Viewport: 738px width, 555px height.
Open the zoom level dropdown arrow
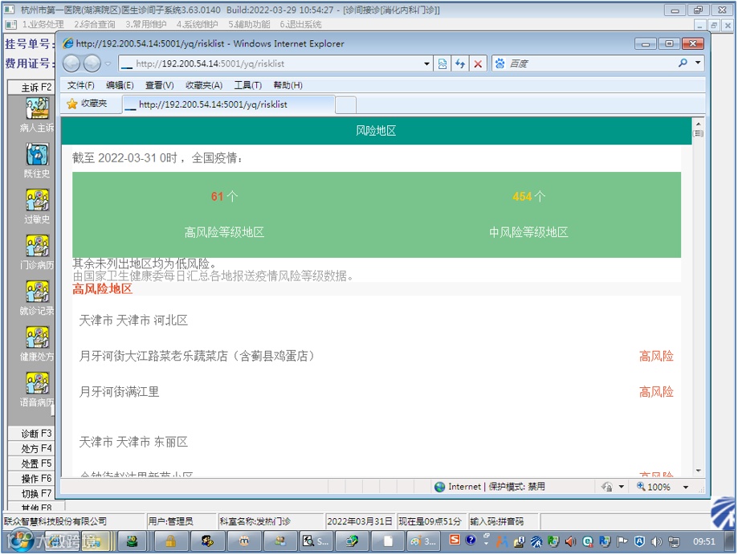coord(686,487)
